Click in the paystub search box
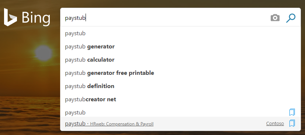 click(x=165, y=18)
